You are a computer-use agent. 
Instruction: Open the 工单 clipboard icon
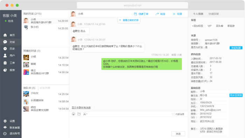click(5, 63)
